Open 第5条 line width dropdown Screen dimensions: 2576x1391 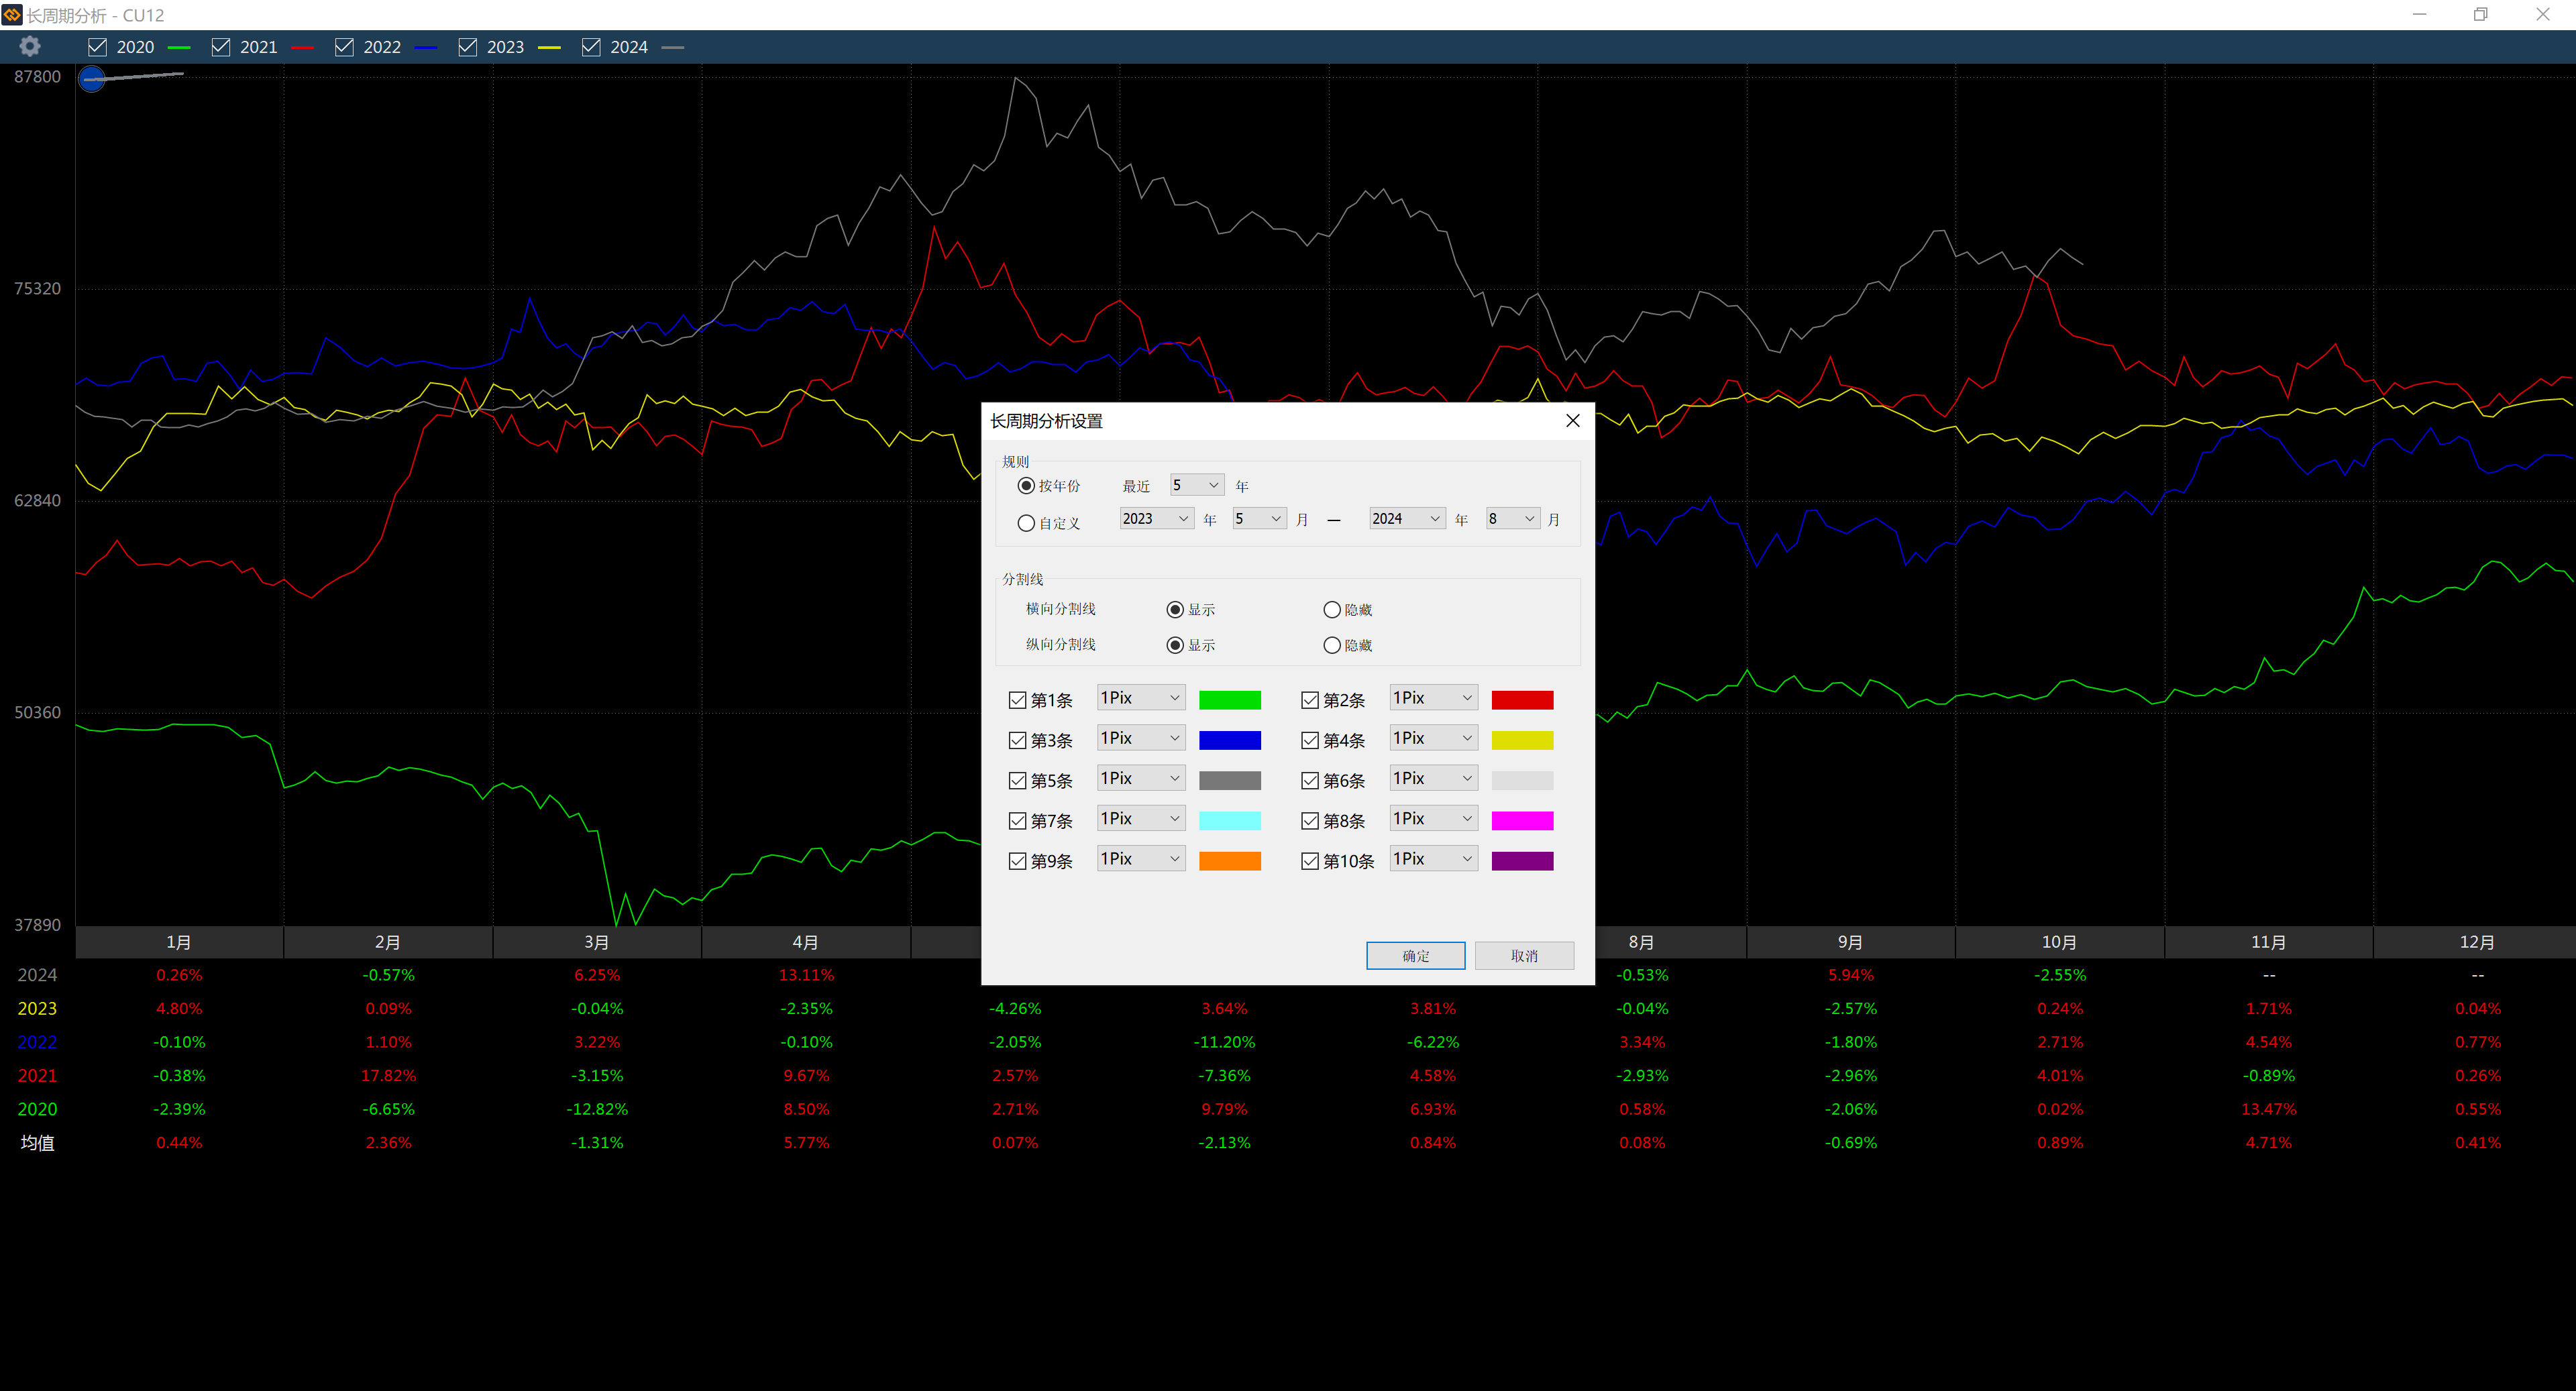1141,778
